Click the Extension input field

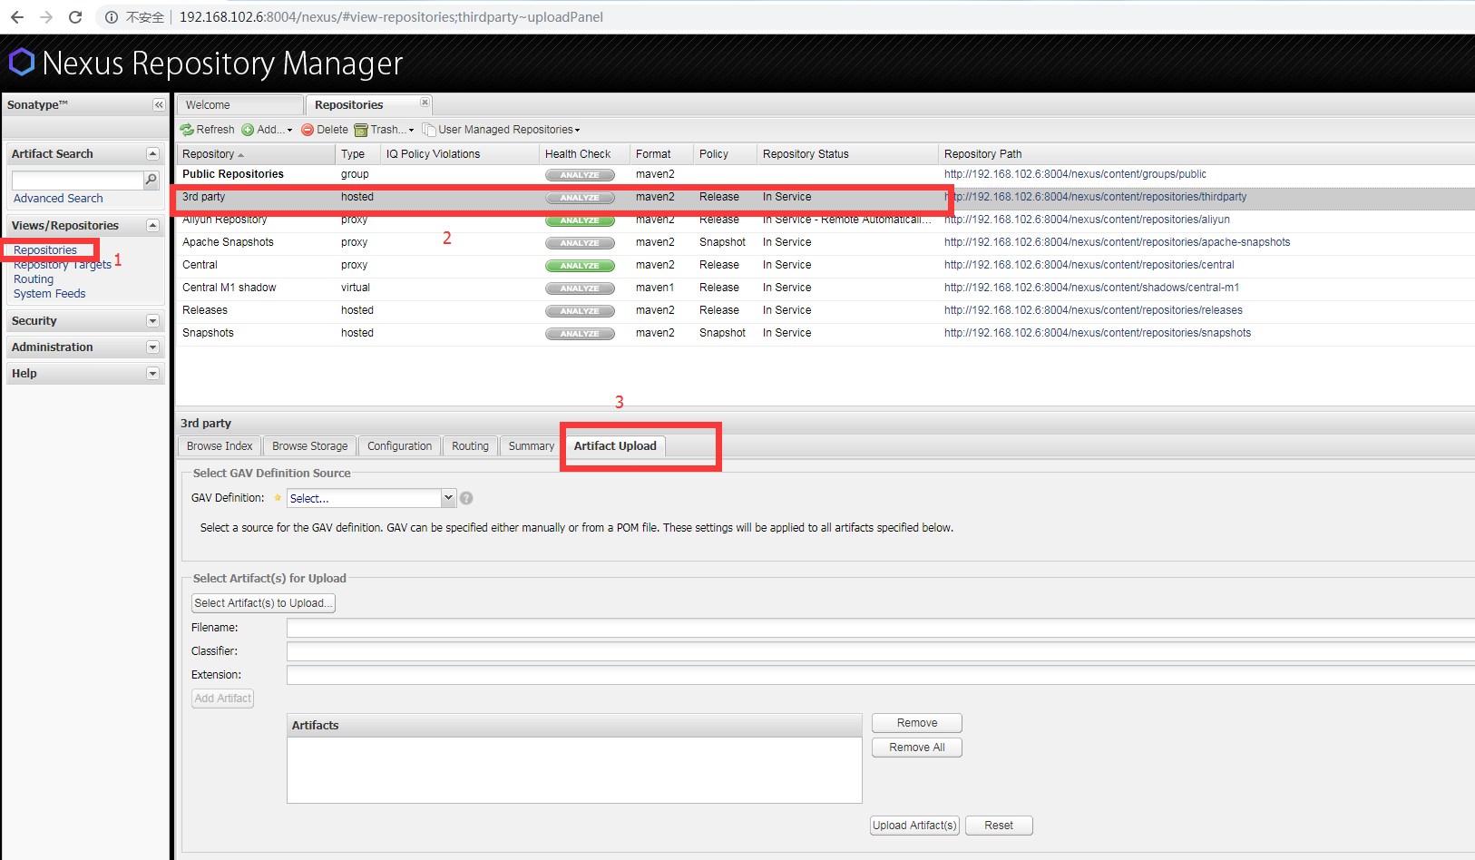[x=881, y=675]
